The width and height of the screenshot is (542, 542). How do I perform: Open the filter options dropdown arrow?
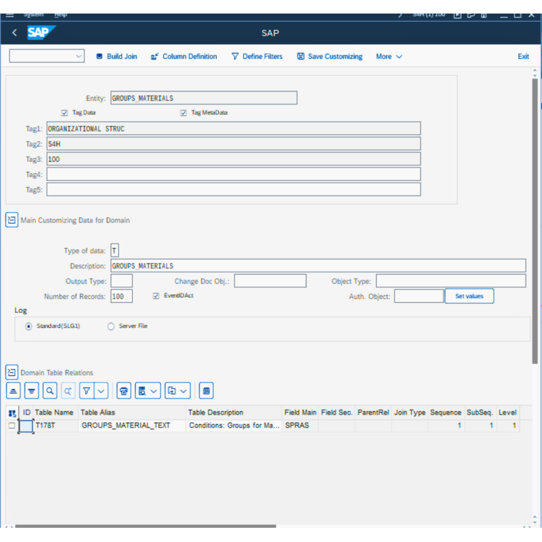[x=101, y=391]
